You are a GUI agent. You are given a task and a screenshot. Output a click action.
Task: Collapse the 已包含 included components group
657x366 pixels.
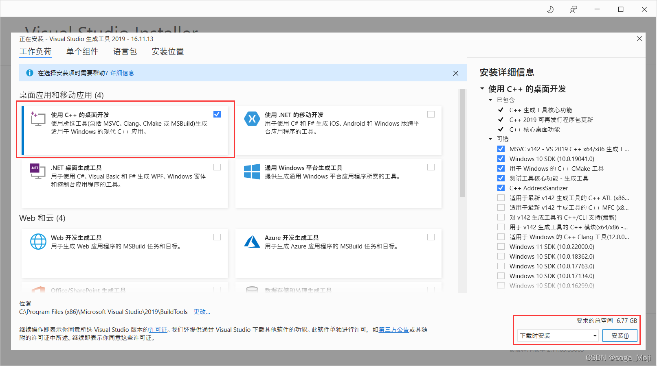(x=490, y=100)
